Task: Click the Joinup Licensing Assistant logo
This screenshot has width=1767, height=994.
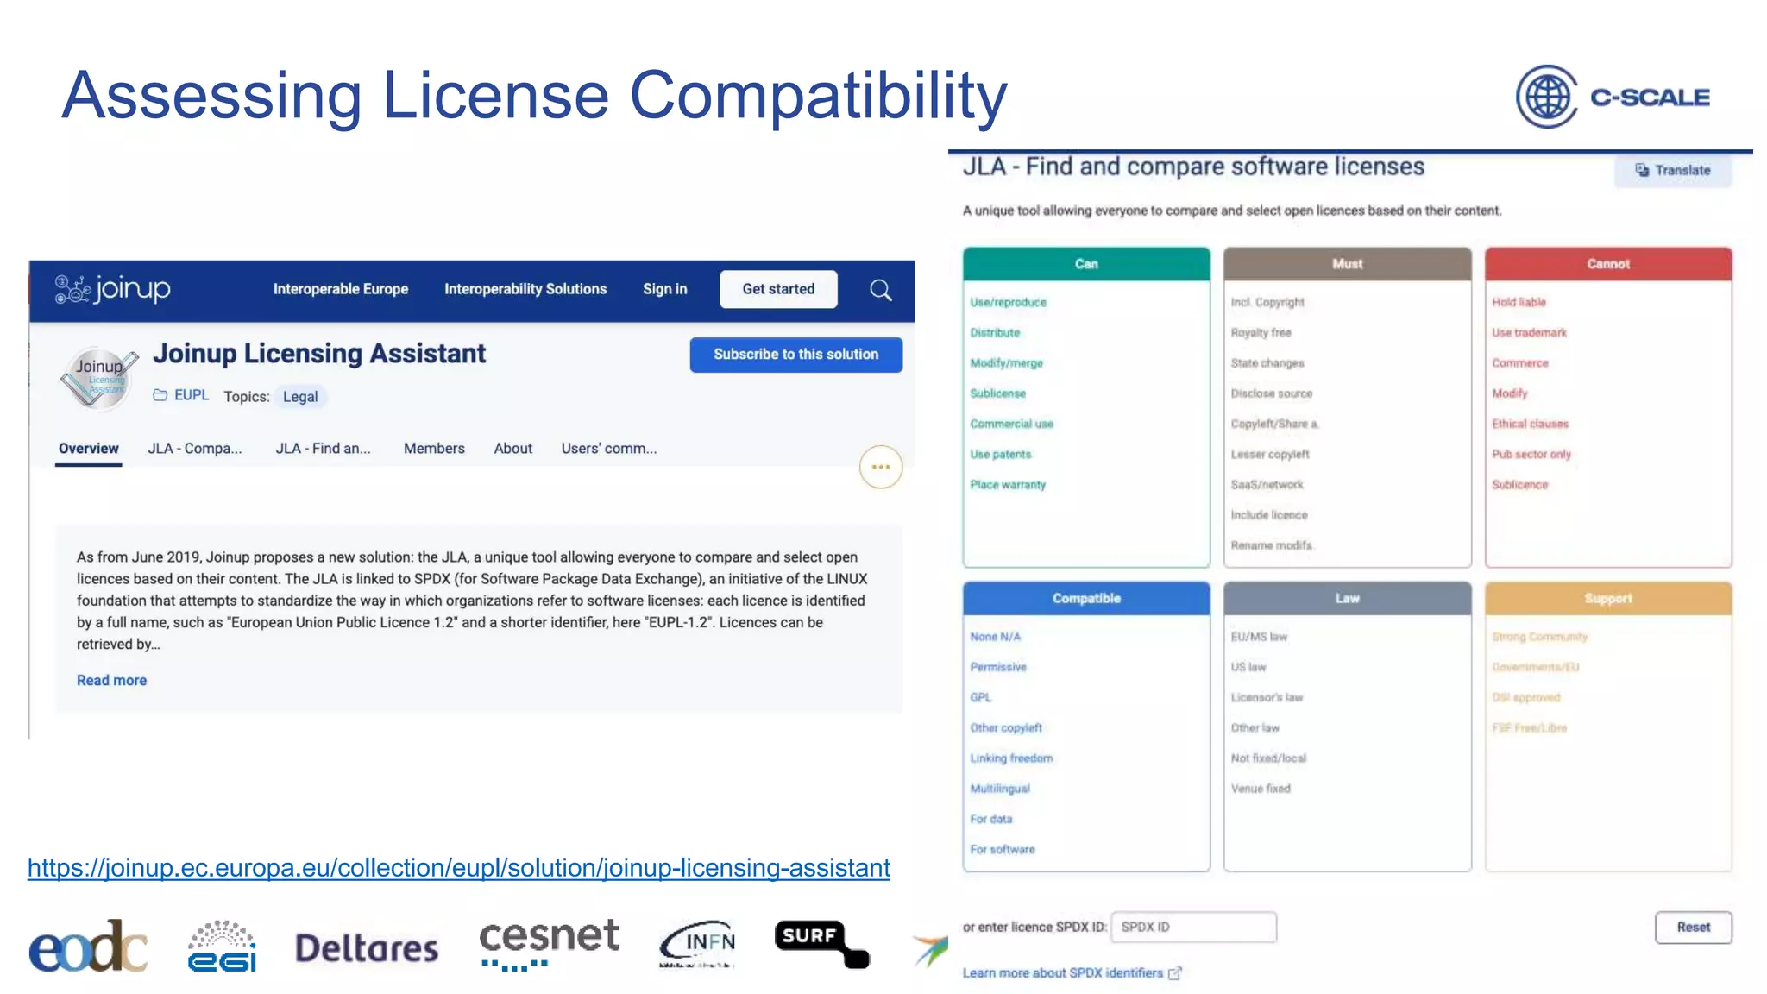Action: (x=98, y=378)
